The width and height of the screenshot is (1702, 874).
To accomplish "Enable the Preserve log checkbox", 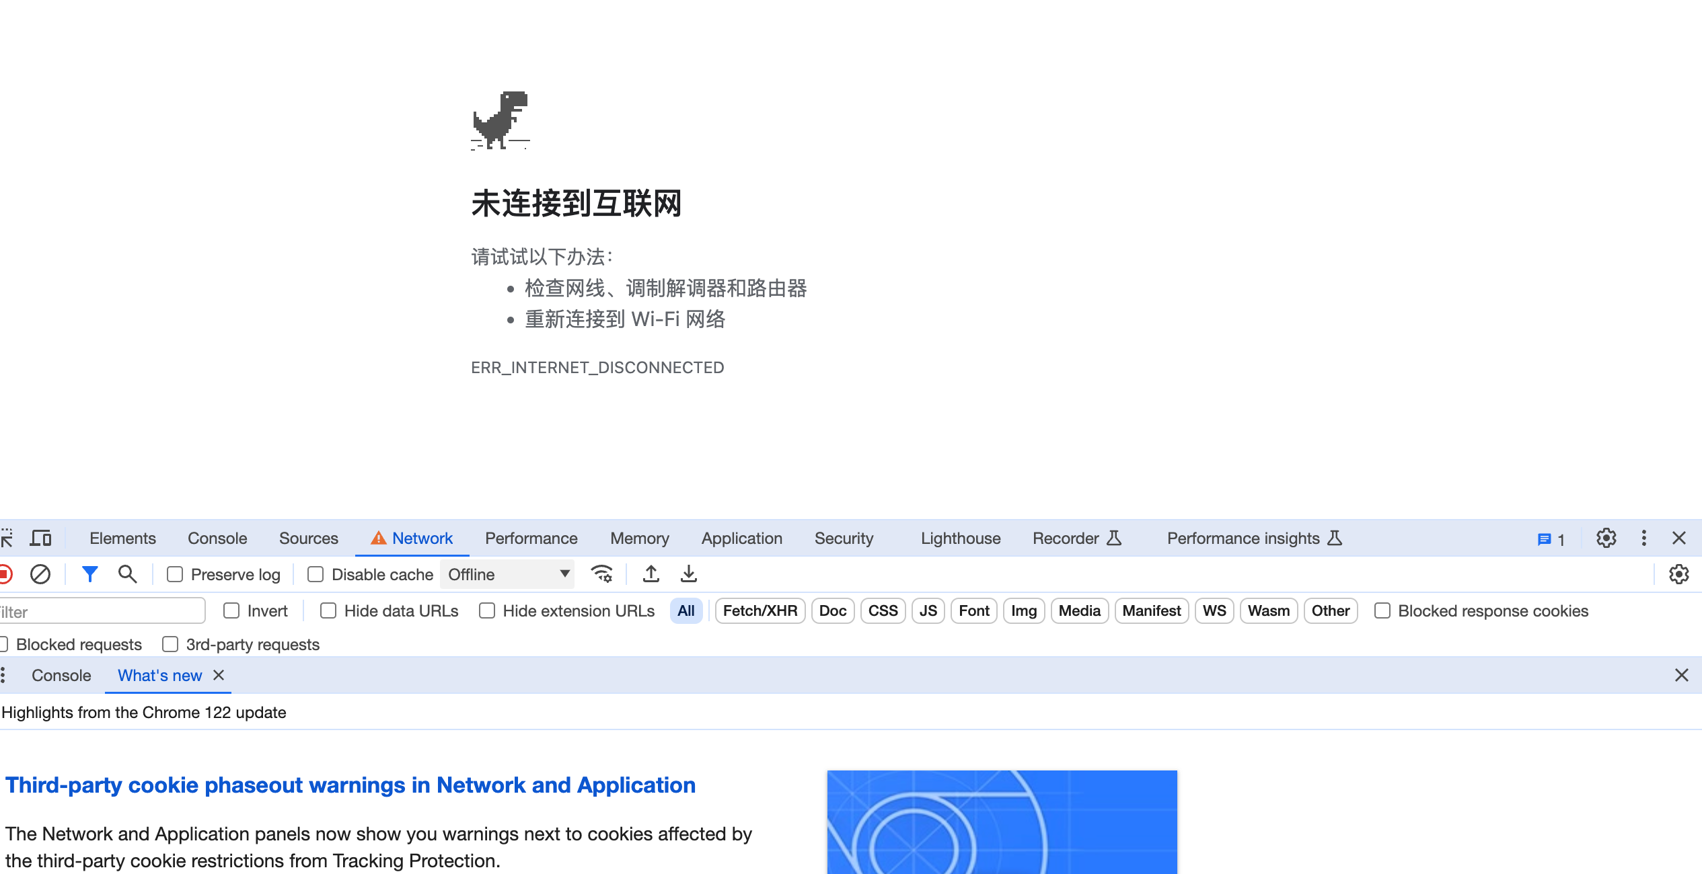I will pos(175,574).
